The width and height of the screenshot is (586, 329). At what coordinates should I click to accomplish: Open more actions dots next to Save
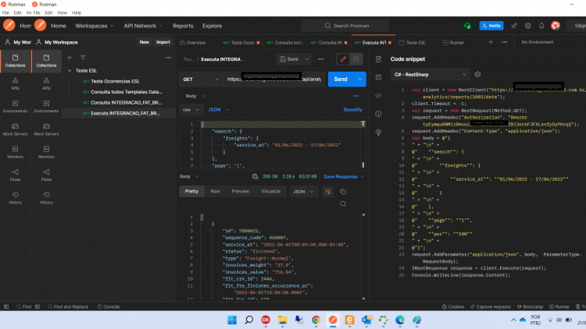320,59
